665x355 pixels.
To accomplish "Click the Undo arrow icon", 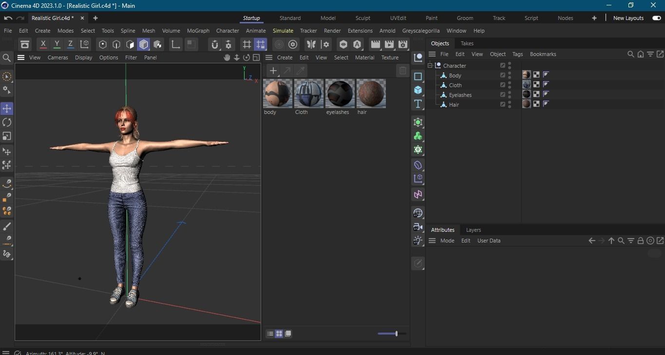I will click(x=8, y=18).
